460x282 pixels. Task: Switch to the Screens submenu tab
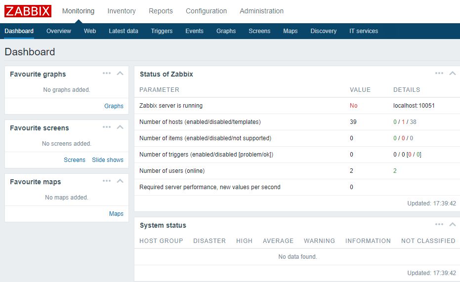pos(259,31)
